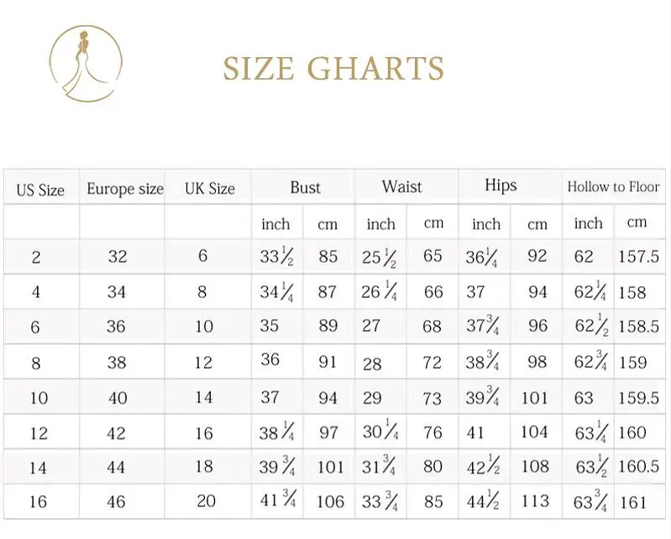Click hollow to floor 157.5 cm
Image resolution: width=671 pixels, height=539 pixels.
638,256
